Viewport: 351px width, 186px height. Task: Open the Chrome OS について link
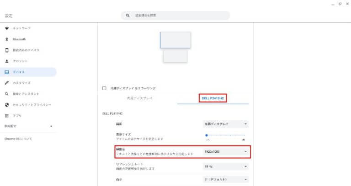18,139
